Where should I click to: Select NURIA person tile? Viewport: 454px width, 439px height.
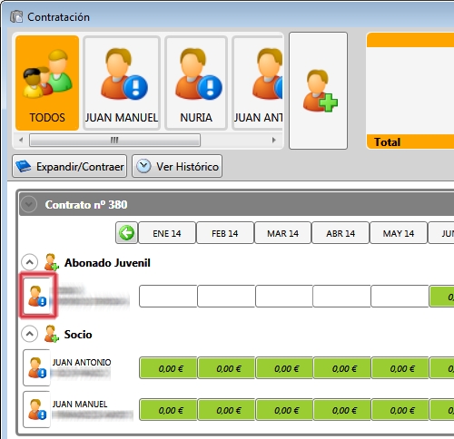tap(196, 83)
